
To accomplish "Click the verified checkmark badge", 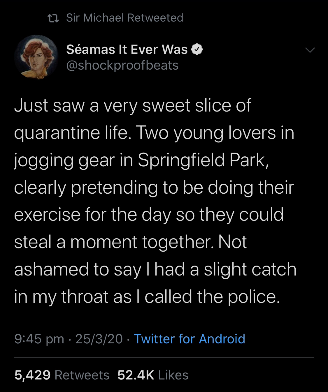I will 197,50.
